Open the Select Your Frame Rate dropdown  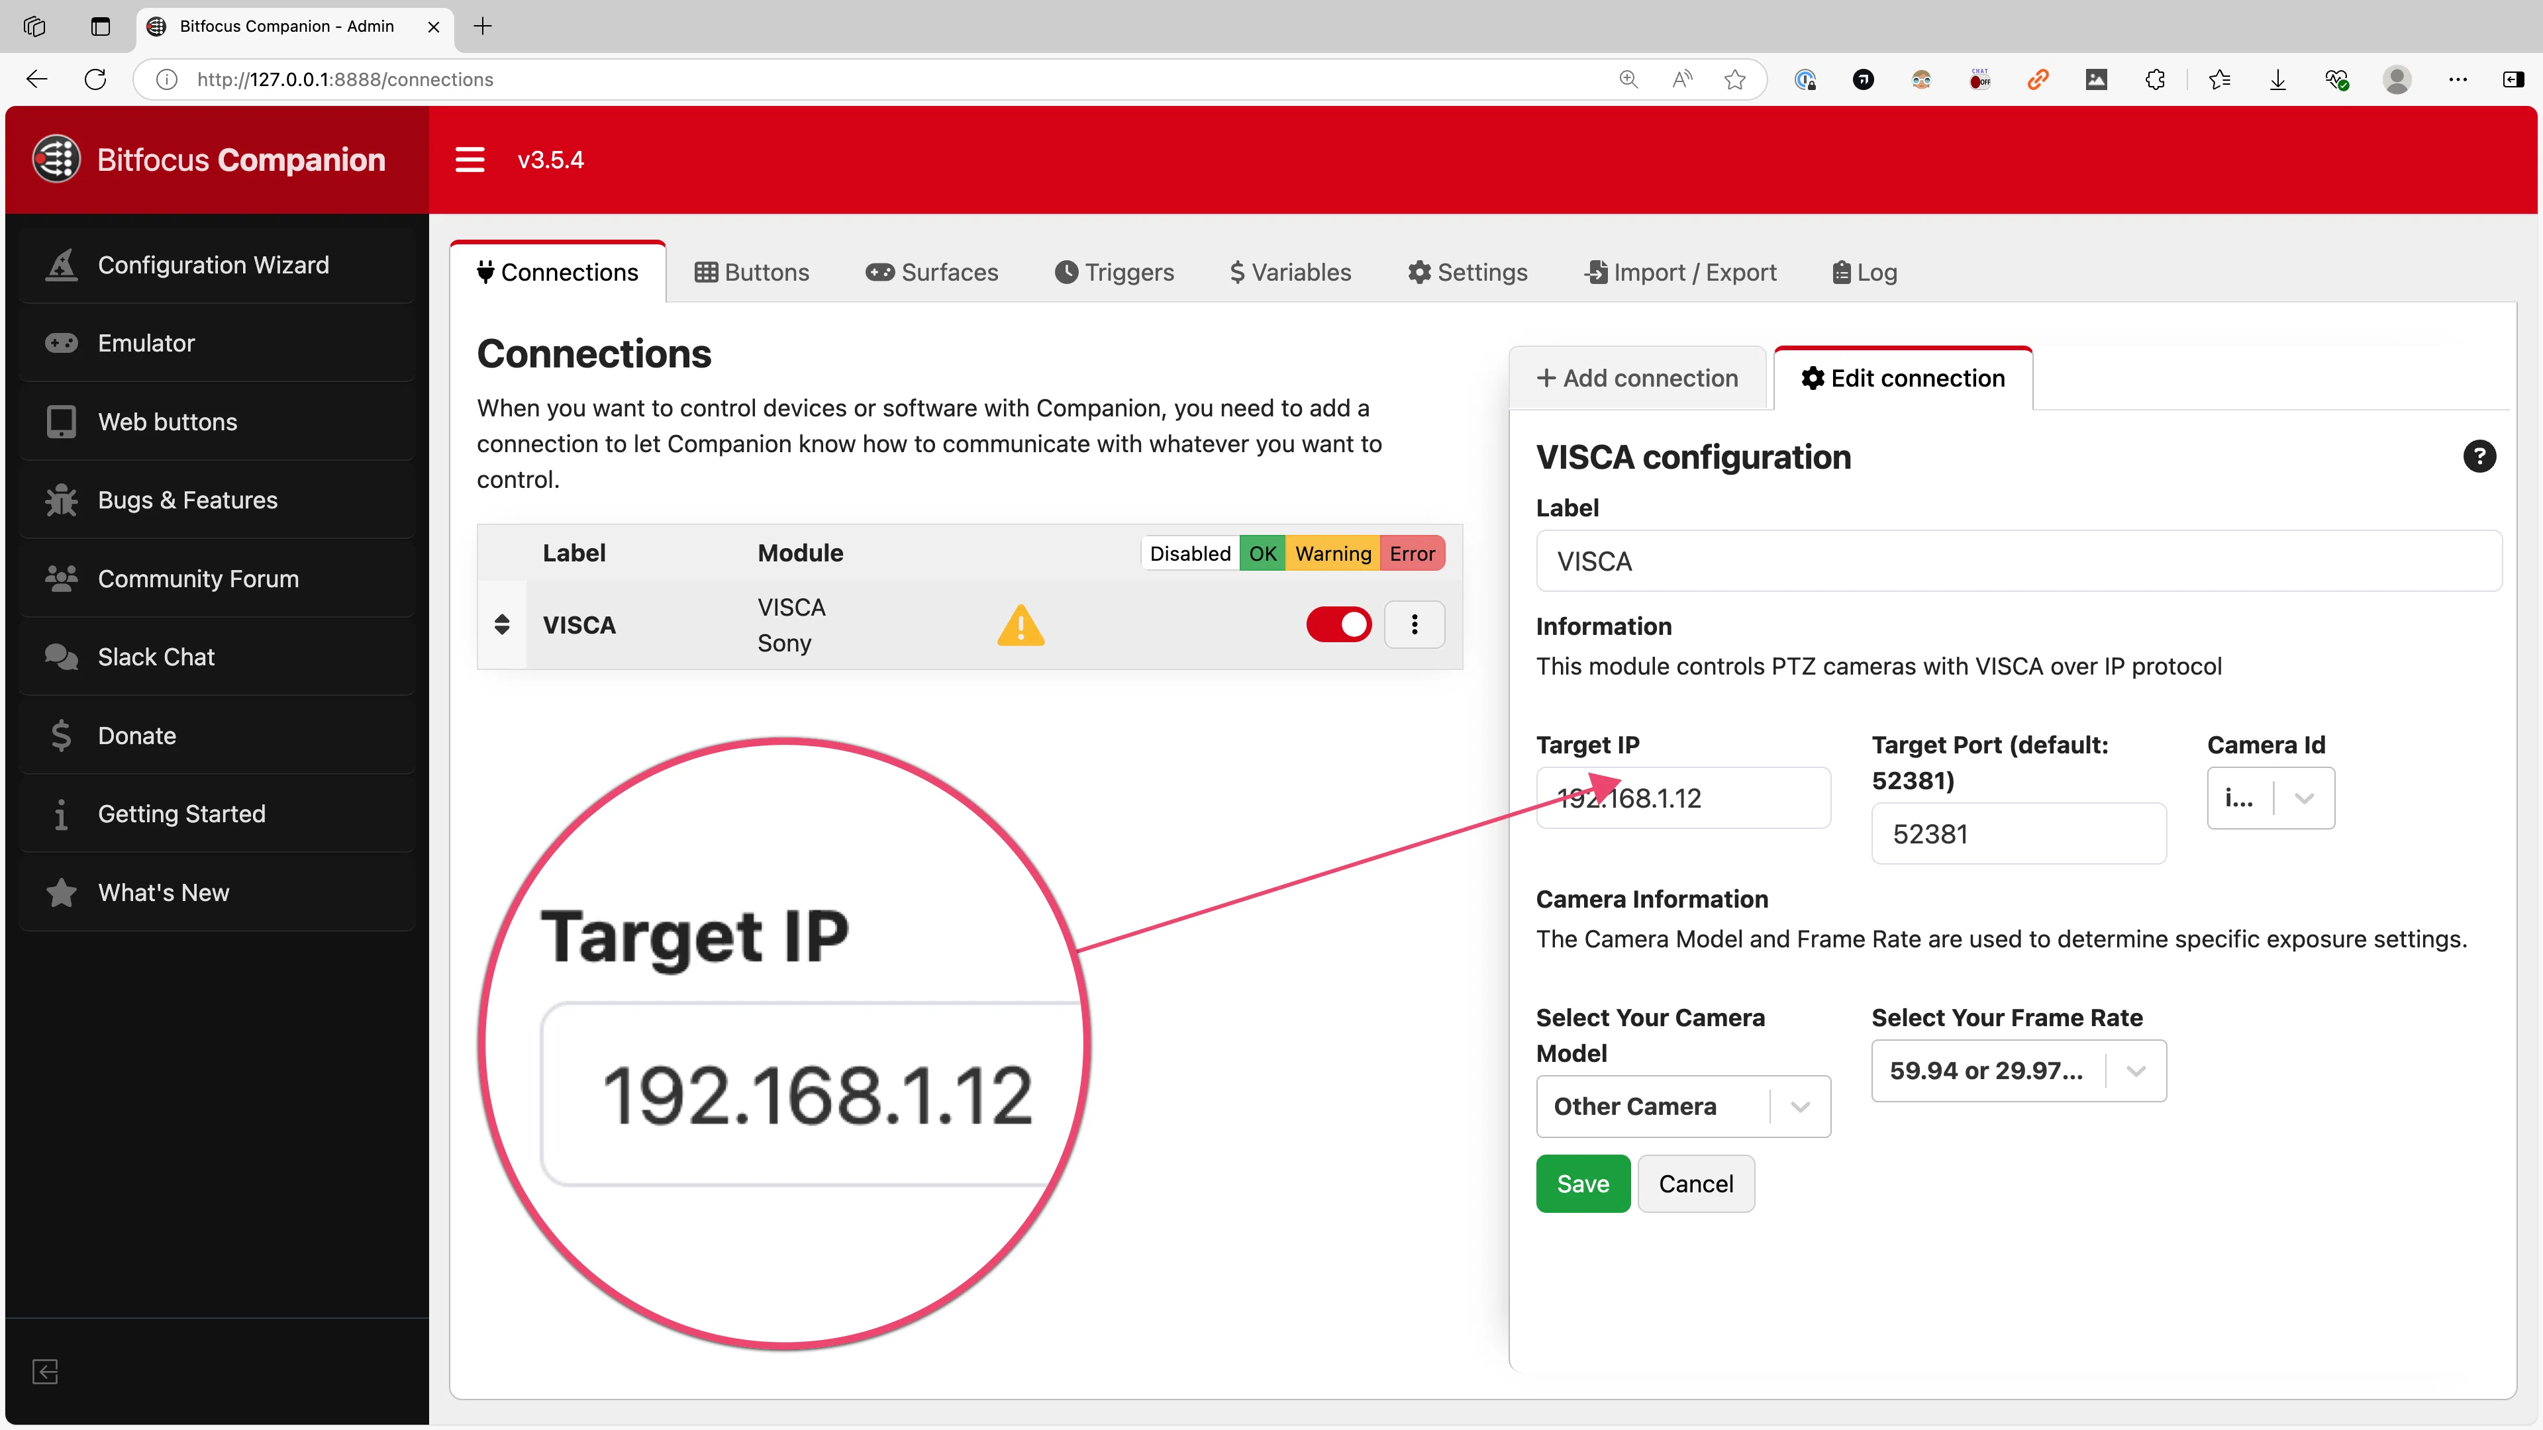tap(2019, 1071)
